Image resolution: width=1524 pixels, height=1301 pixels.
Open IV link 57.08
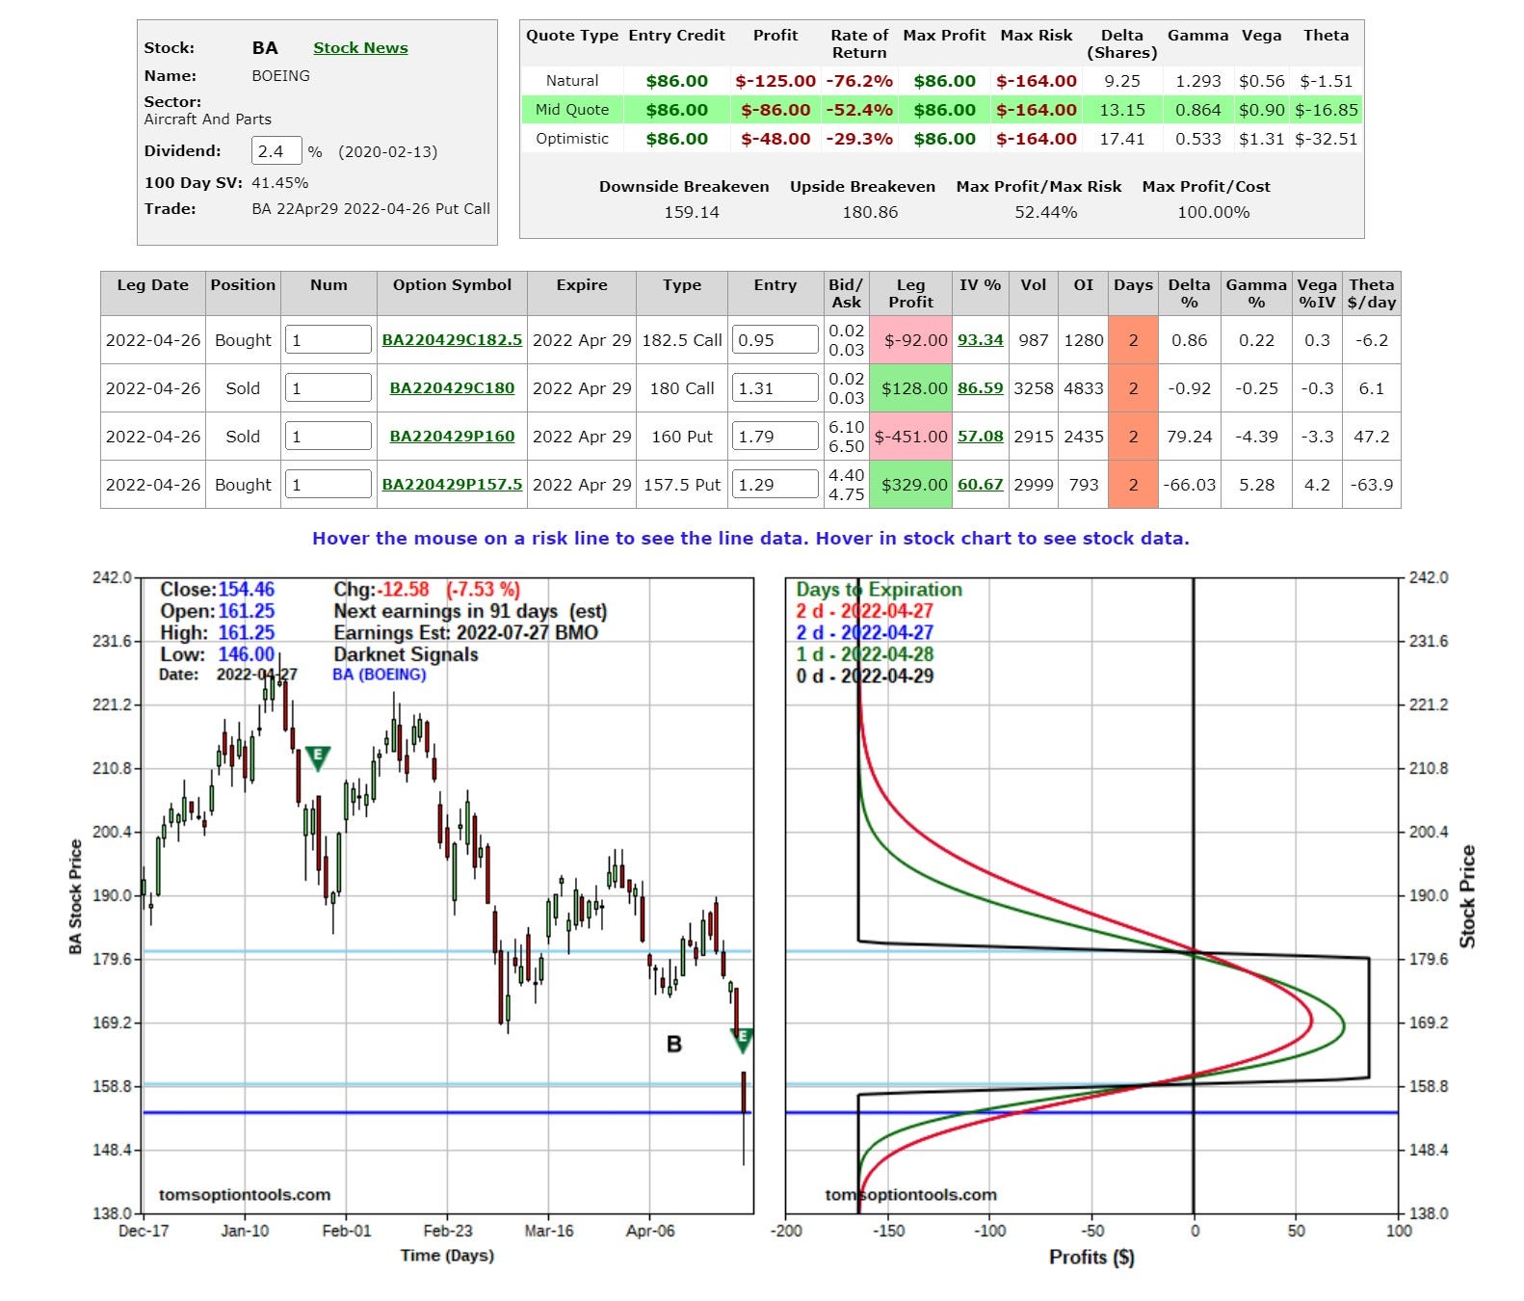980,437
